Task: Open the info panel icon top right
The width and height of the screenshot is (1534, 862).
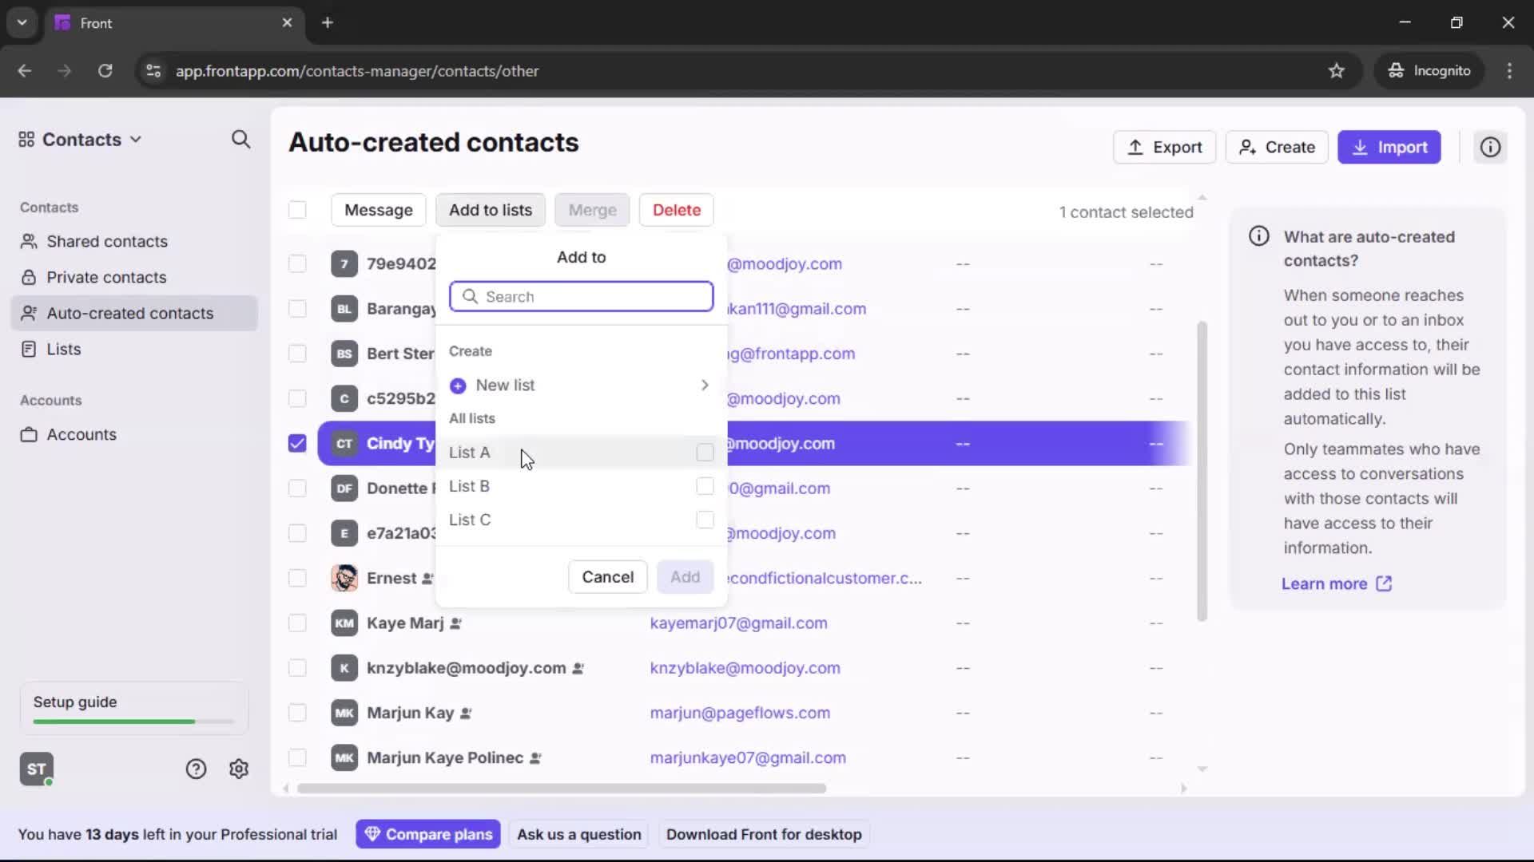Action: [x=1490, y=147]
